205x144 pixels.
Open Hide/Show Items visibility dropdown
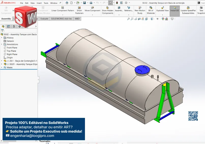coord(157,19)
